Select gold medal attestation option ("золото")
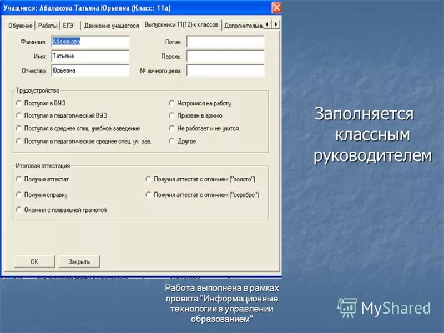 pos(148,179)
